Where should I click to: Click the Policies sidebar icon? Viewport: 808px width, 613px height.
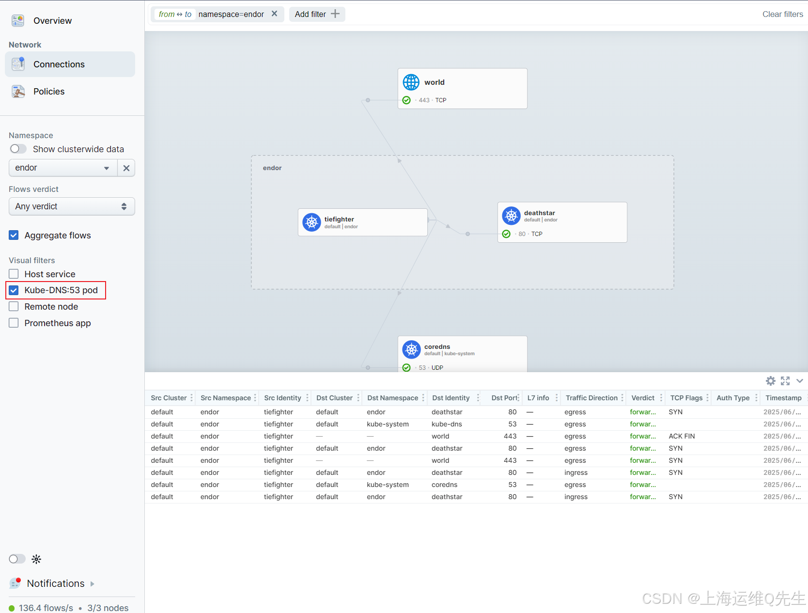click(x=18, y=91)
